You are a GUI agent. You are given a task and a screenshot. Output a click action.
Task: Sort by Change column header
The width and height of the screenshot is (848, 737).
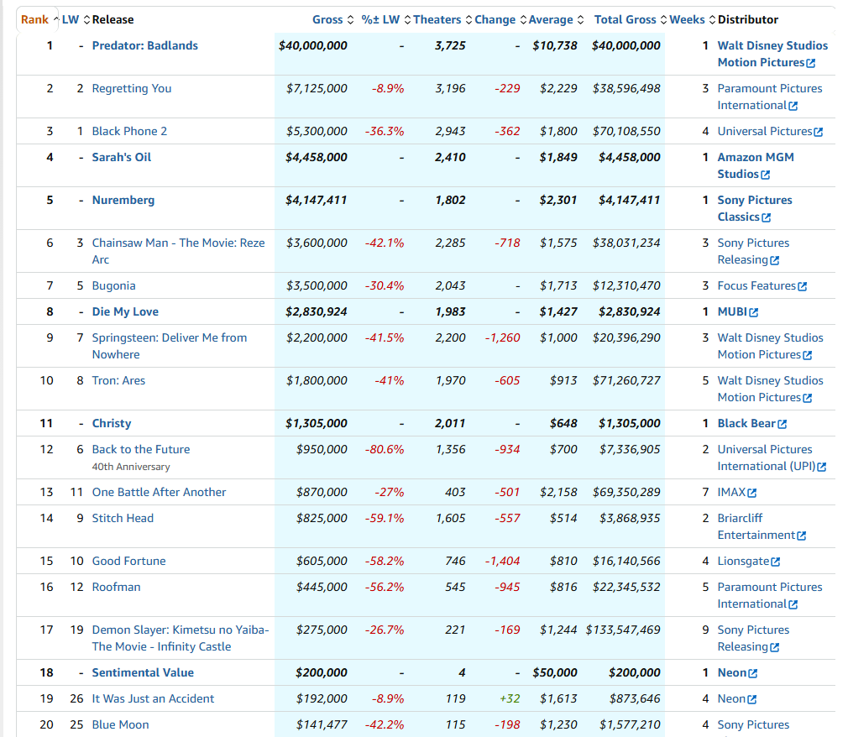pos(495,19)
